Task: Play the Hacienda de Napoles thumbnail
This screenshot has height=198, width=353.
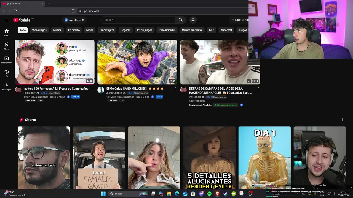Action: pyautogui.click(x=220, y=62)
